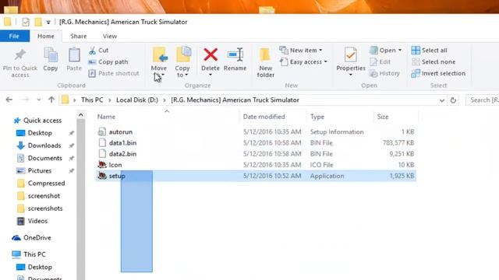Image resolution: width=499 pixels, height=280 pixels.
Task: Click Pin to Quick access icon
Action: 19,55
